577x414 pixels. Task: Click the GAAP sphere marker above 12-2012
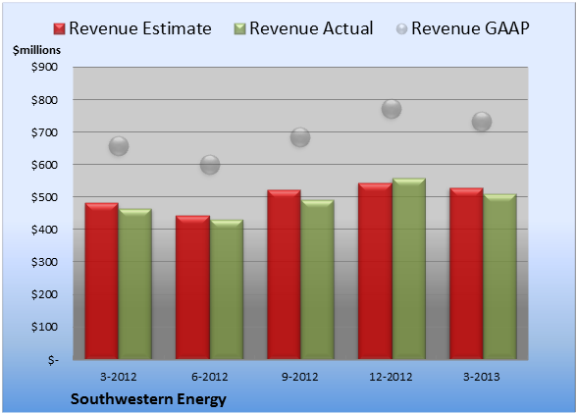392,109
